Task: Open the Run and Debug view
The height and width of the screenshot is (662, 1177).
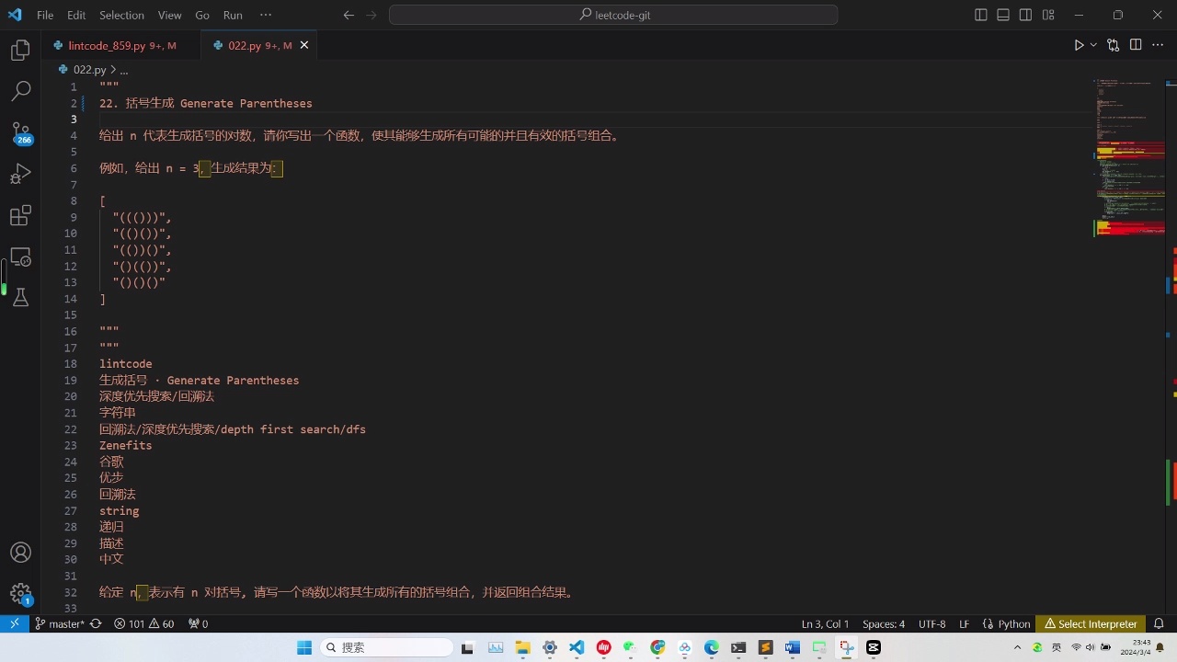Action: [x=20, y=173]
